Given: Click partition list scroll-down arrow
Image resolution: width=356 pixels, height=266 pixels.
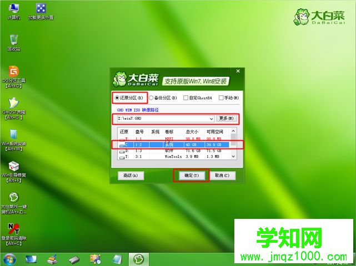Looking at the screenshot, I should 233,157.
